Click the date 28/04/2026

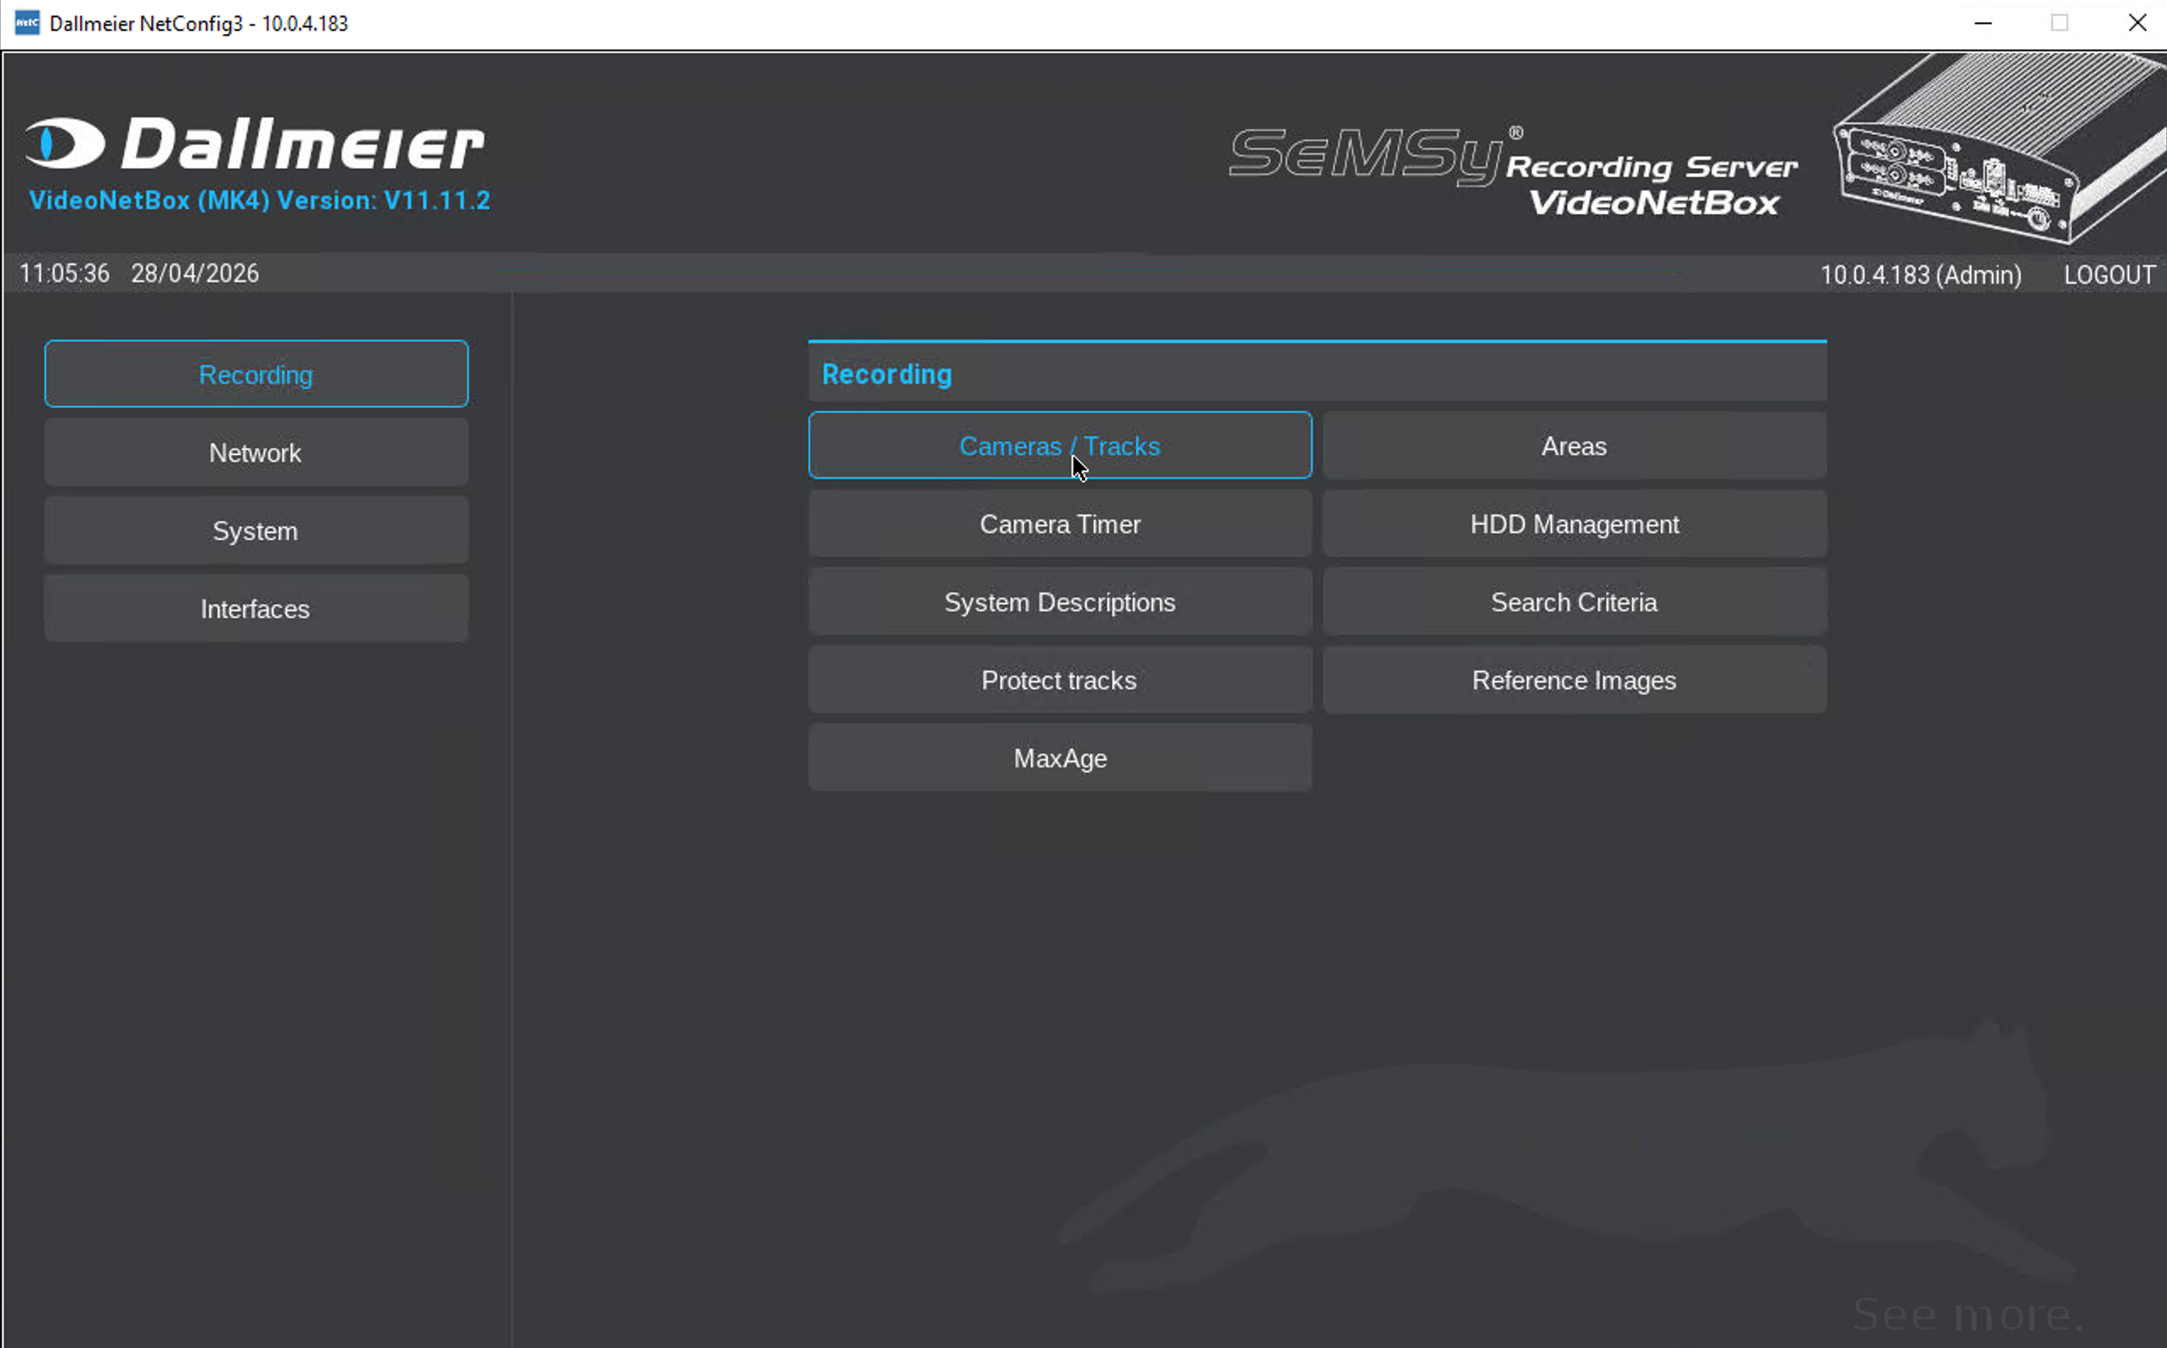click(195, 272)
